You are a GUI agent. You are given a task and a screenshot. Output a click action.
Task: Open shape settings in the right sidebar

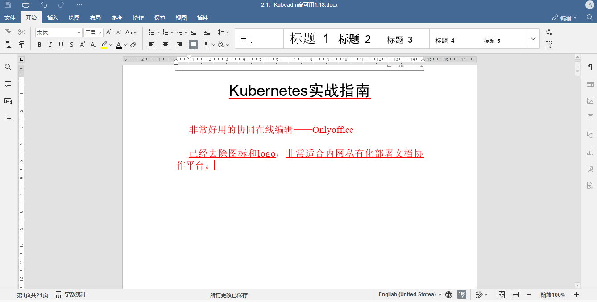pos(590,135)
